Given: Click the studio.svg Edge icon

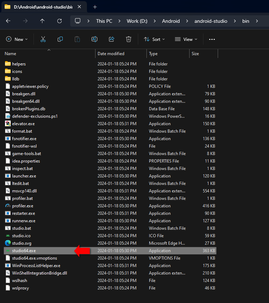Looking at the screenshot, I should click(x=8, y=243).
